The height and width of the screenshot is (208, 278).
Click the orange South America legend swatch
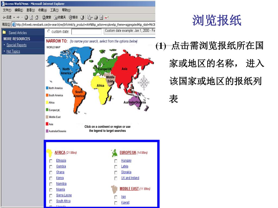tap(47, 95)
